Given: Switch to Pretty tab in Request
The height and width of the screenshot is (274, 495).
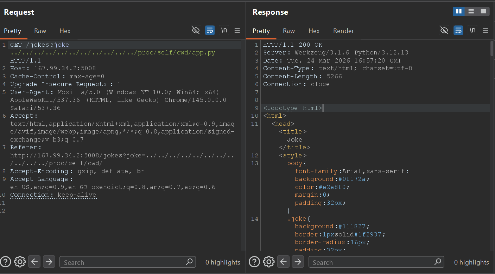Looking at the screenshot, I should (13, 31).
